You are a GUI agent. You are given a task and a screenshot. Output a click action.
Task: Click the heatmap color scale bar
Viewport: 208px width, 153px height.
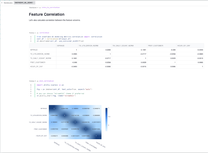(x=107, y=119)
